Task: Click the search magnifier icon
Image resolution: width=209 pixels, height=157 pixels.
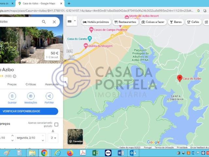Action: tap(44, 22)
